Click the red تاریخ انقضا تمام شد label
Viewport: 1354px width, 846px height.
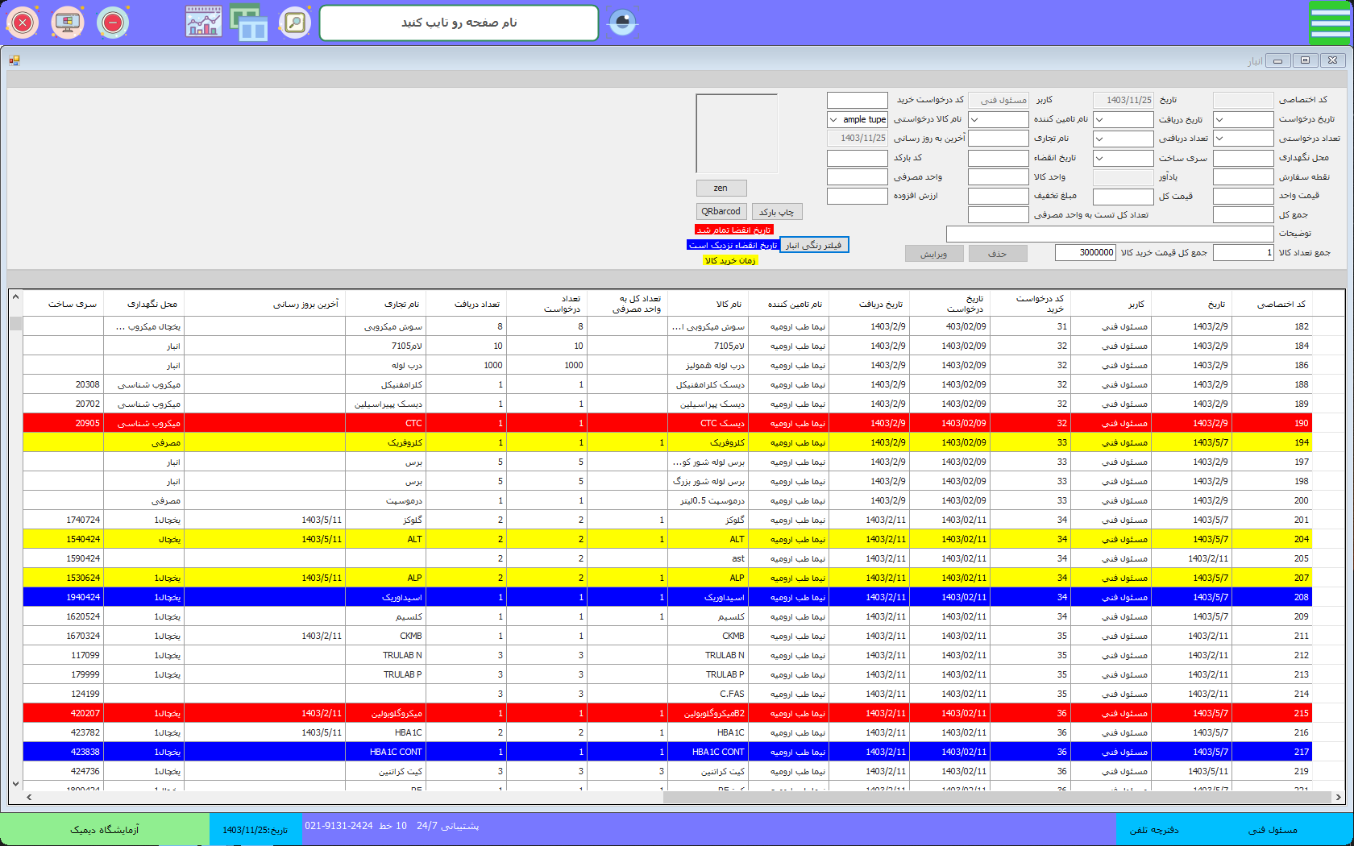733,230
